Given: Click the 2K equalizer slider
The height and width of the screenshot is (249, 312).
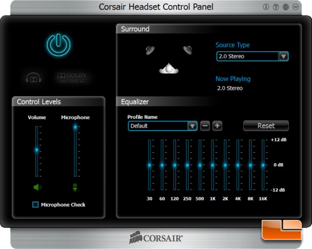Looking at the screenshot, I should tap(225, 165).
